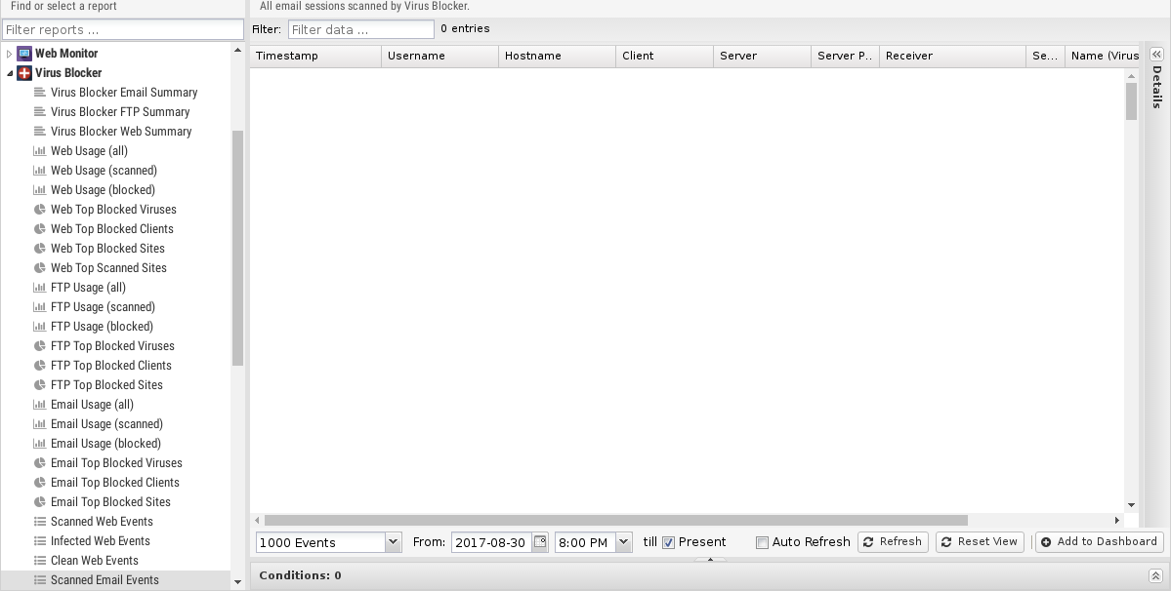Click the icon beside Virus Blocker Email Summary
The height and width of the screenshot is (591, 1171).
click(x=40, y=93)
